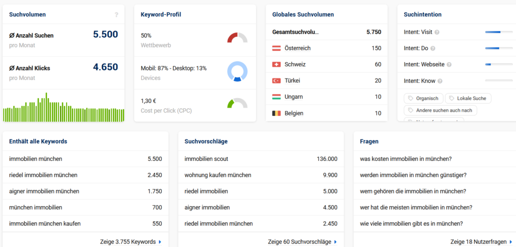The width and height of the screenshot is (516, 247).
Task: Click suggestion 'riedel immobilien' with volume 5.000
Action: tap(206, 191)
